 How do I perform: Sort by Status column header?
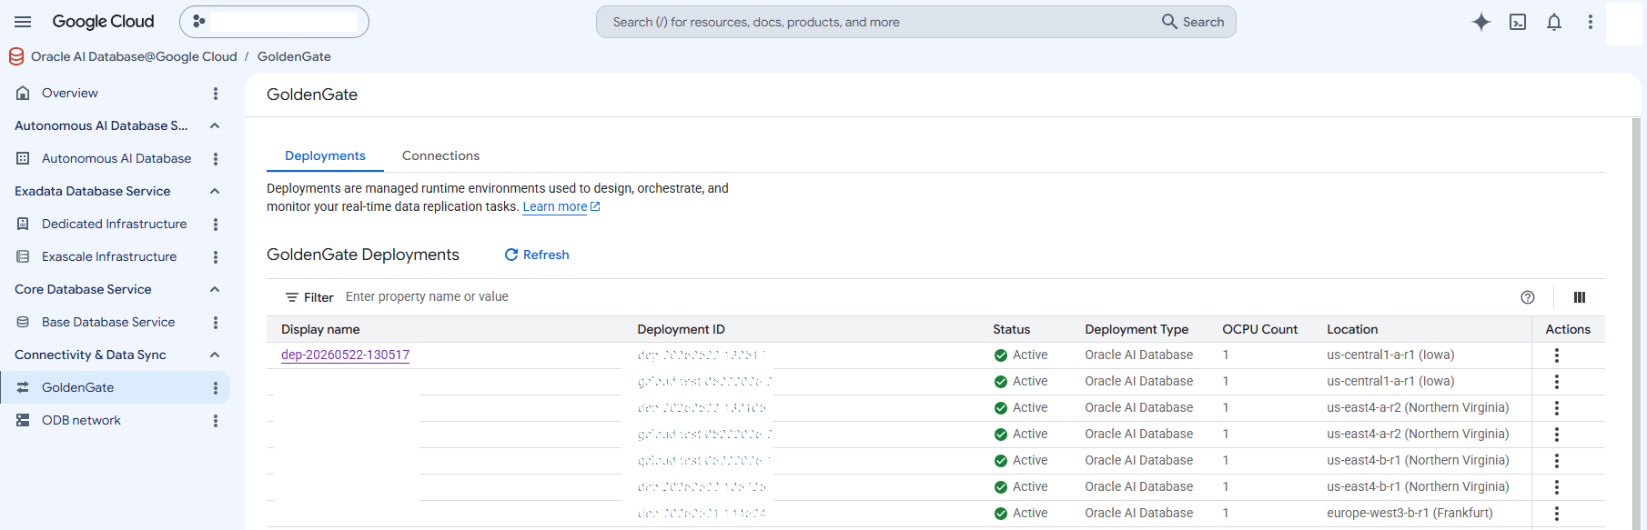[1011, 329]
